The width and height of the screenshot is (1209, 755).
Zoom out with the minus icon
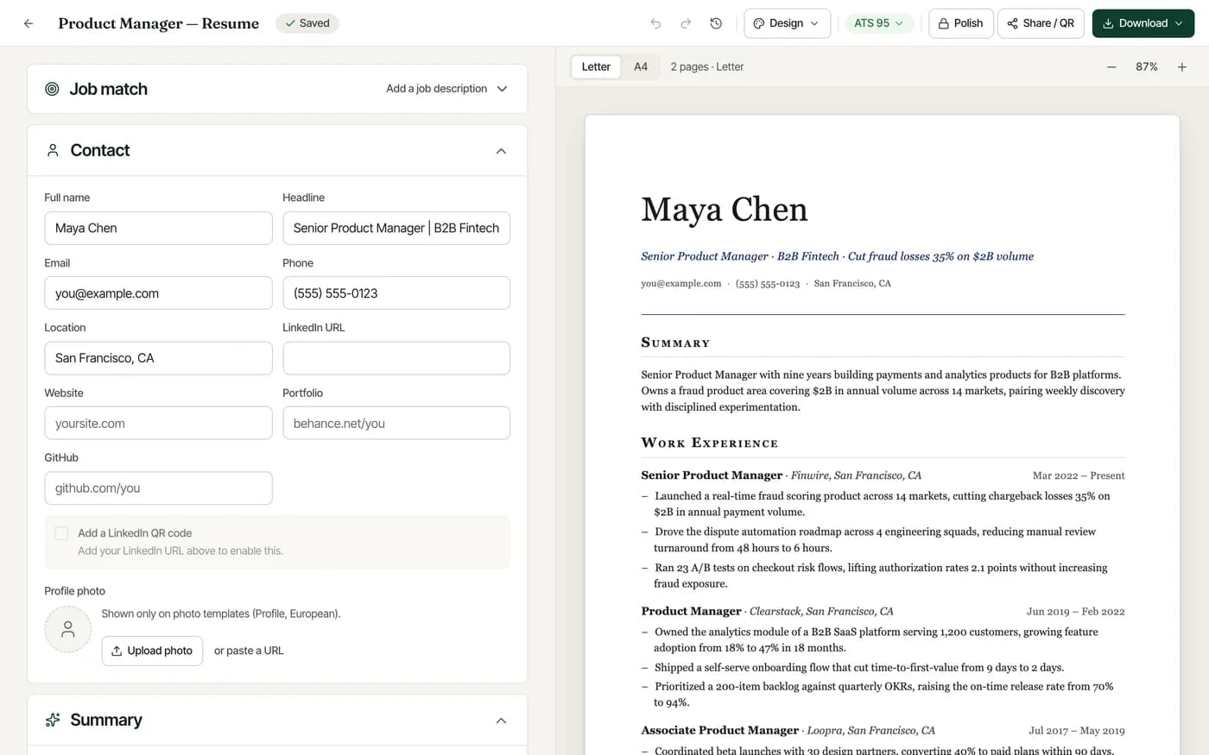point(1111,66)
